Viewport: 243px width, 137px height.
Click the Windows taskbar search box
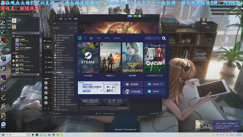coord(16,135)
